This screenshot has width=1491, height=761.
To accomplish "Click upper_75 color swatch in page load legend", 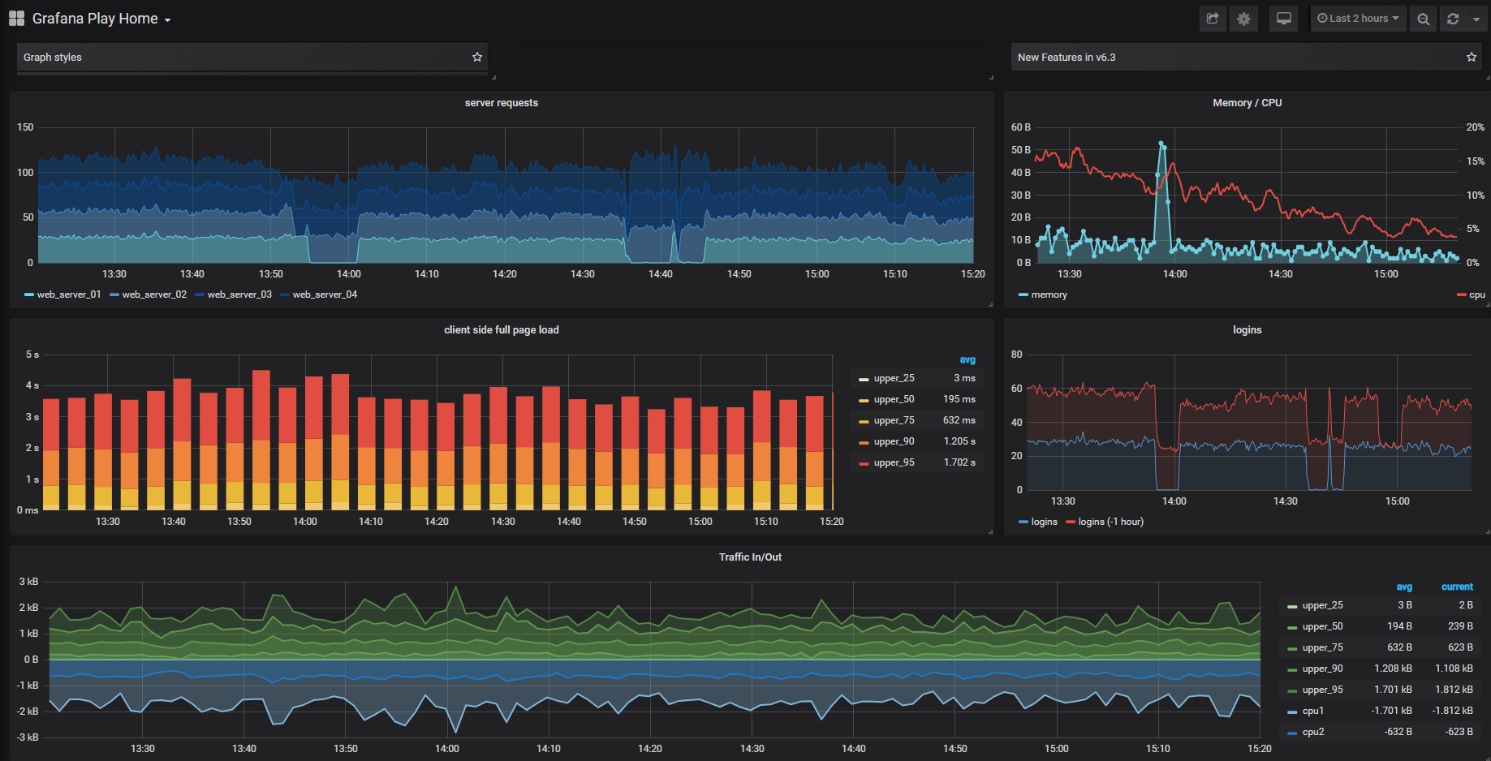I will (864, 421).
